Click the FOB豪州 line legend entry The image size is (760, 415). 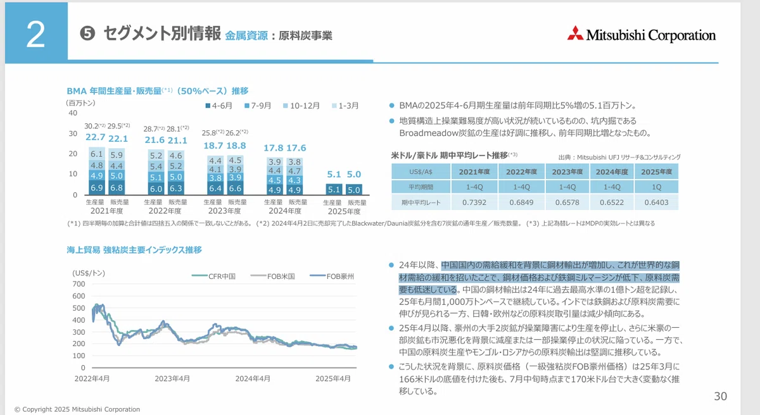point(332,276)
